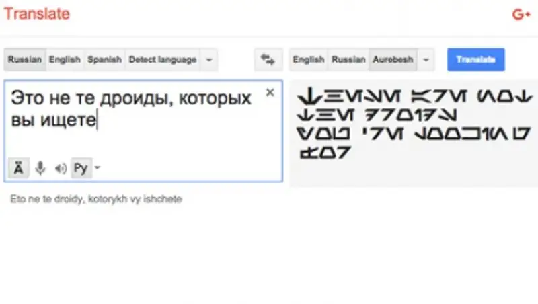Click inside the Russian source text box

(143, 130)
